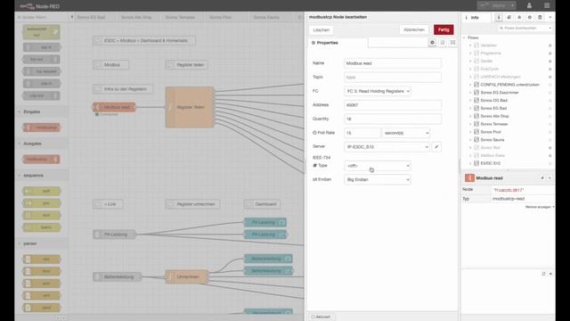The width and height of the screenshot is (570, 321).
Task: Select Sonos EG Bad in flow tree
Action: 493,108
